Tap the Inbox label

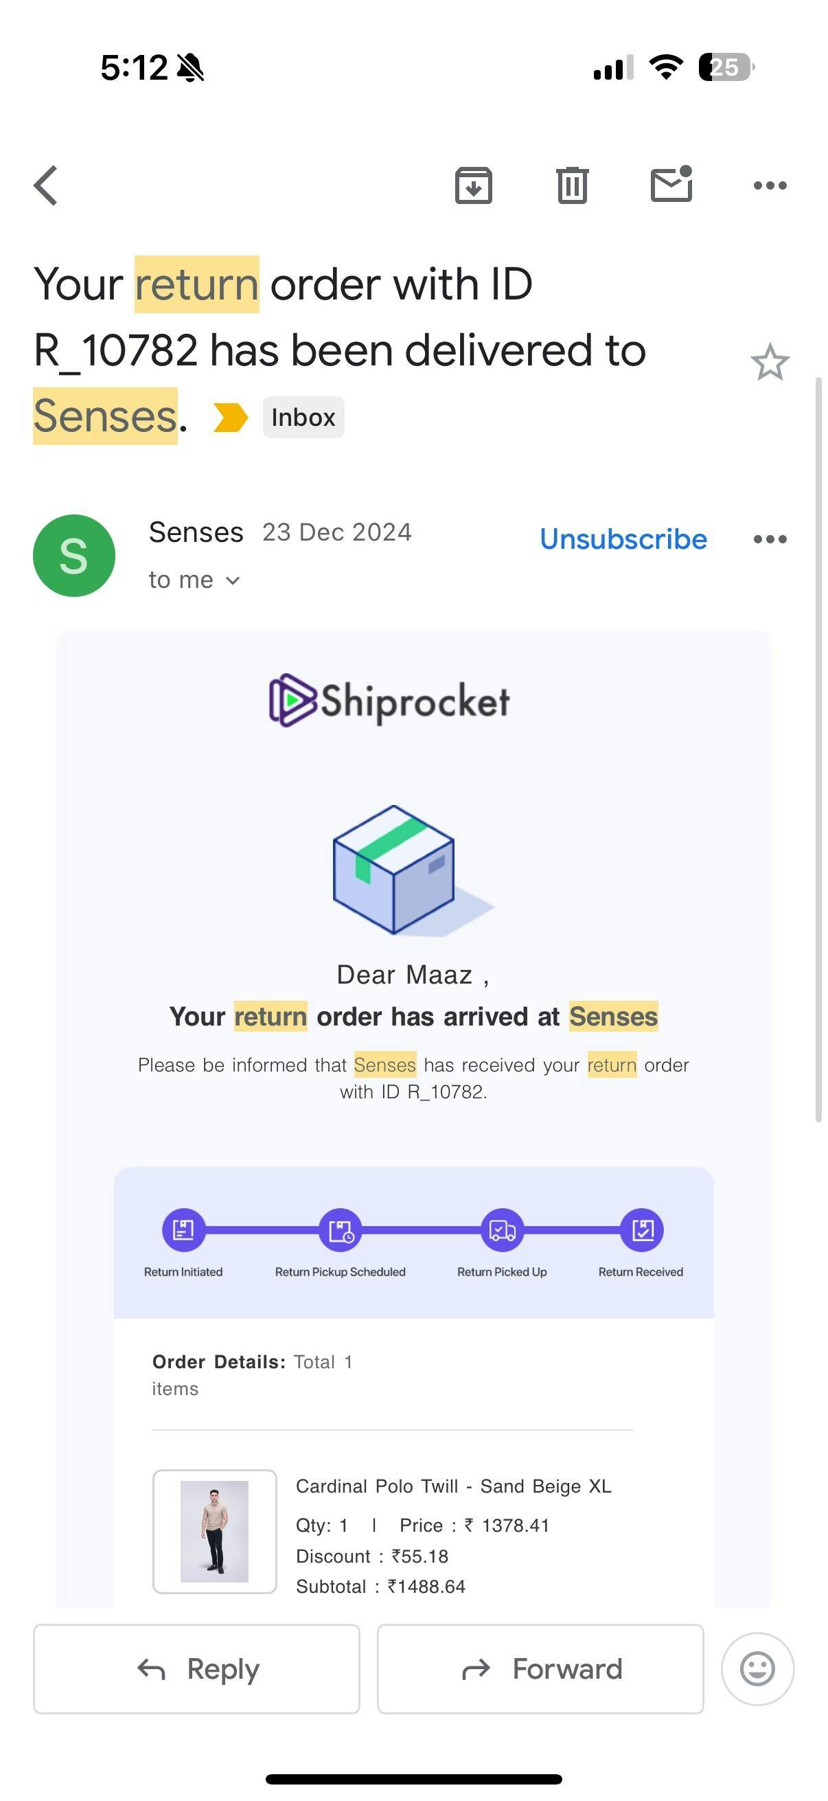pos(303,418)
